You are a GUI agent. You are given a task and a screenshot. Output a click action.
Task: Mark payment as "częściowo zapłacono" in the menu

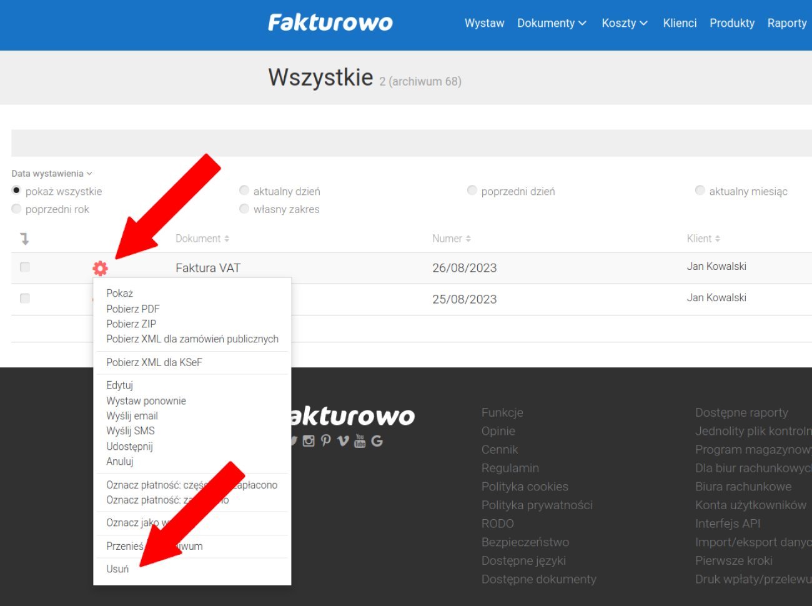click(192, 485)
